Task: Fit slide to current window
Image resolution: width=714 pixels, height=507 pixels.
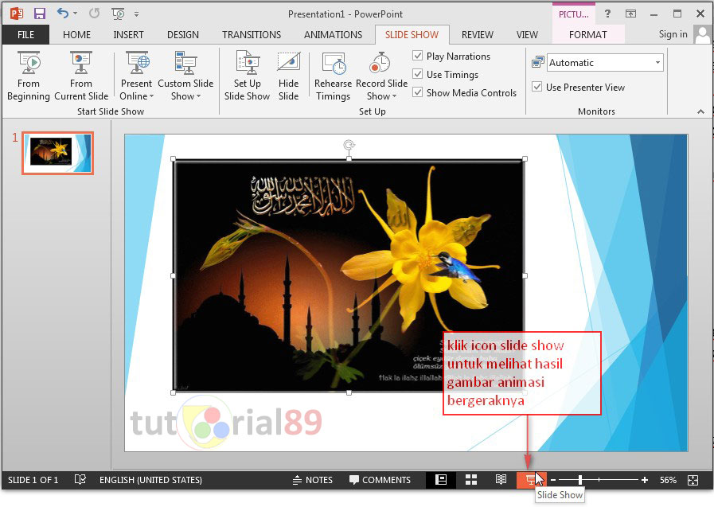Action: pyautogui.click(x=693, y=480)
